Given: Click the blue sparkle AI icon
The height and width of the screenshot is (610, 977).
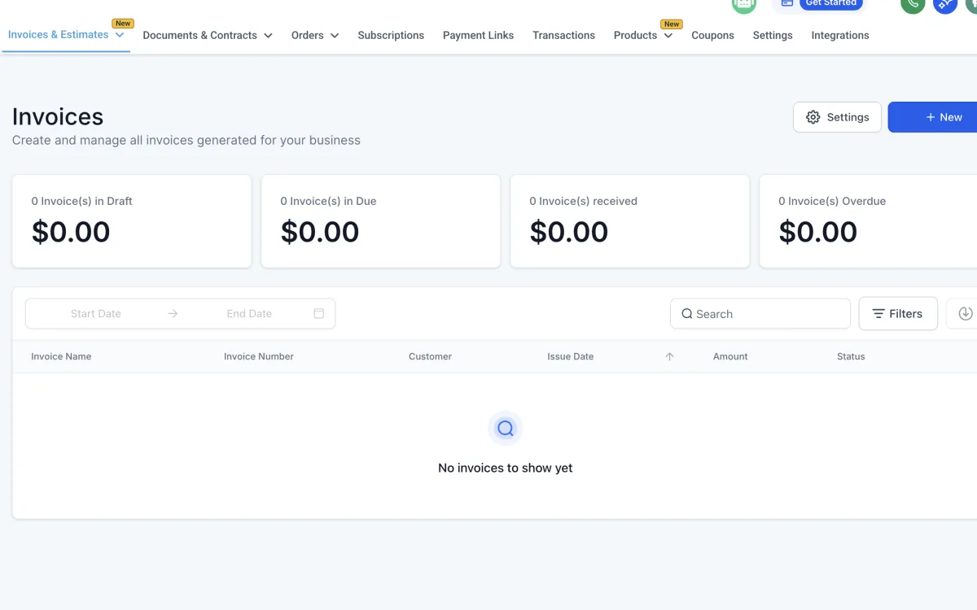Looking at the screenshot, I should coord(945,4).
